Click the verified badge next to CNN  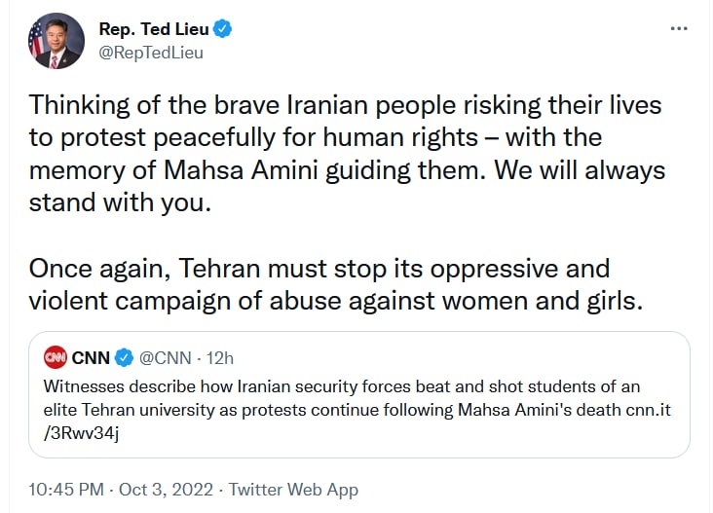click(125, 357)
